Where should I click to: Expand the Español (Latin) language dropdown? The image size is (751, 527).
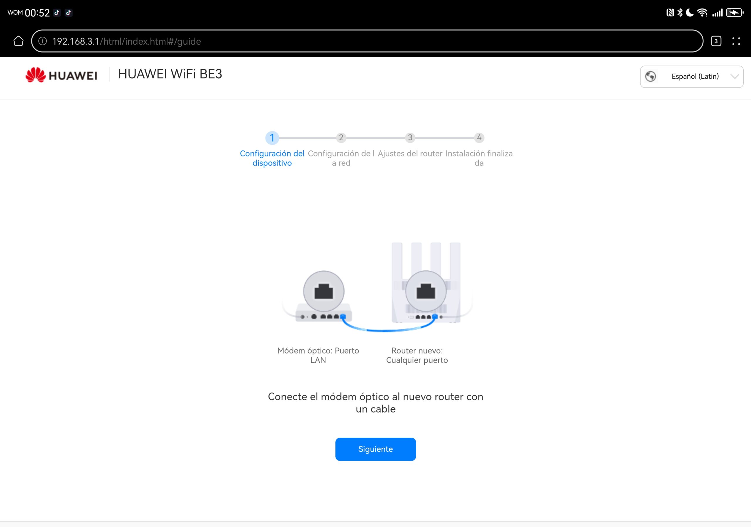click(695, 77)
